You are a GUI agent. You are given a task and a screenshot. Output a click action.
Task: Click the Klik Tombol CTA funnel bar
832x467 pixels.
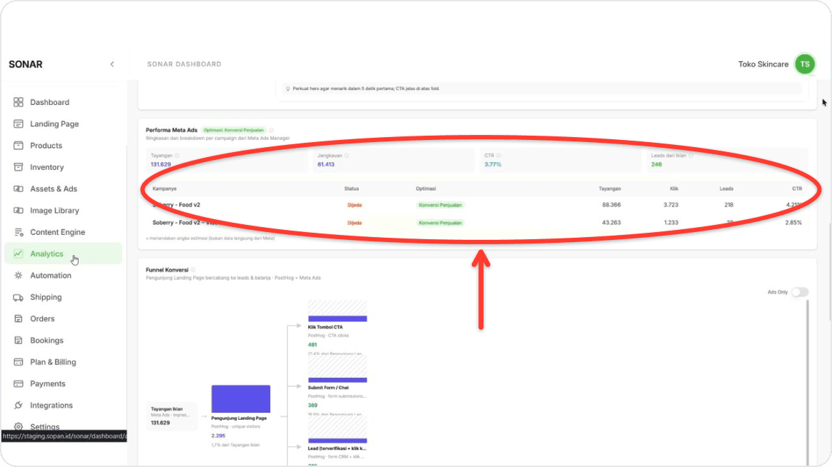tap(337, 318)
